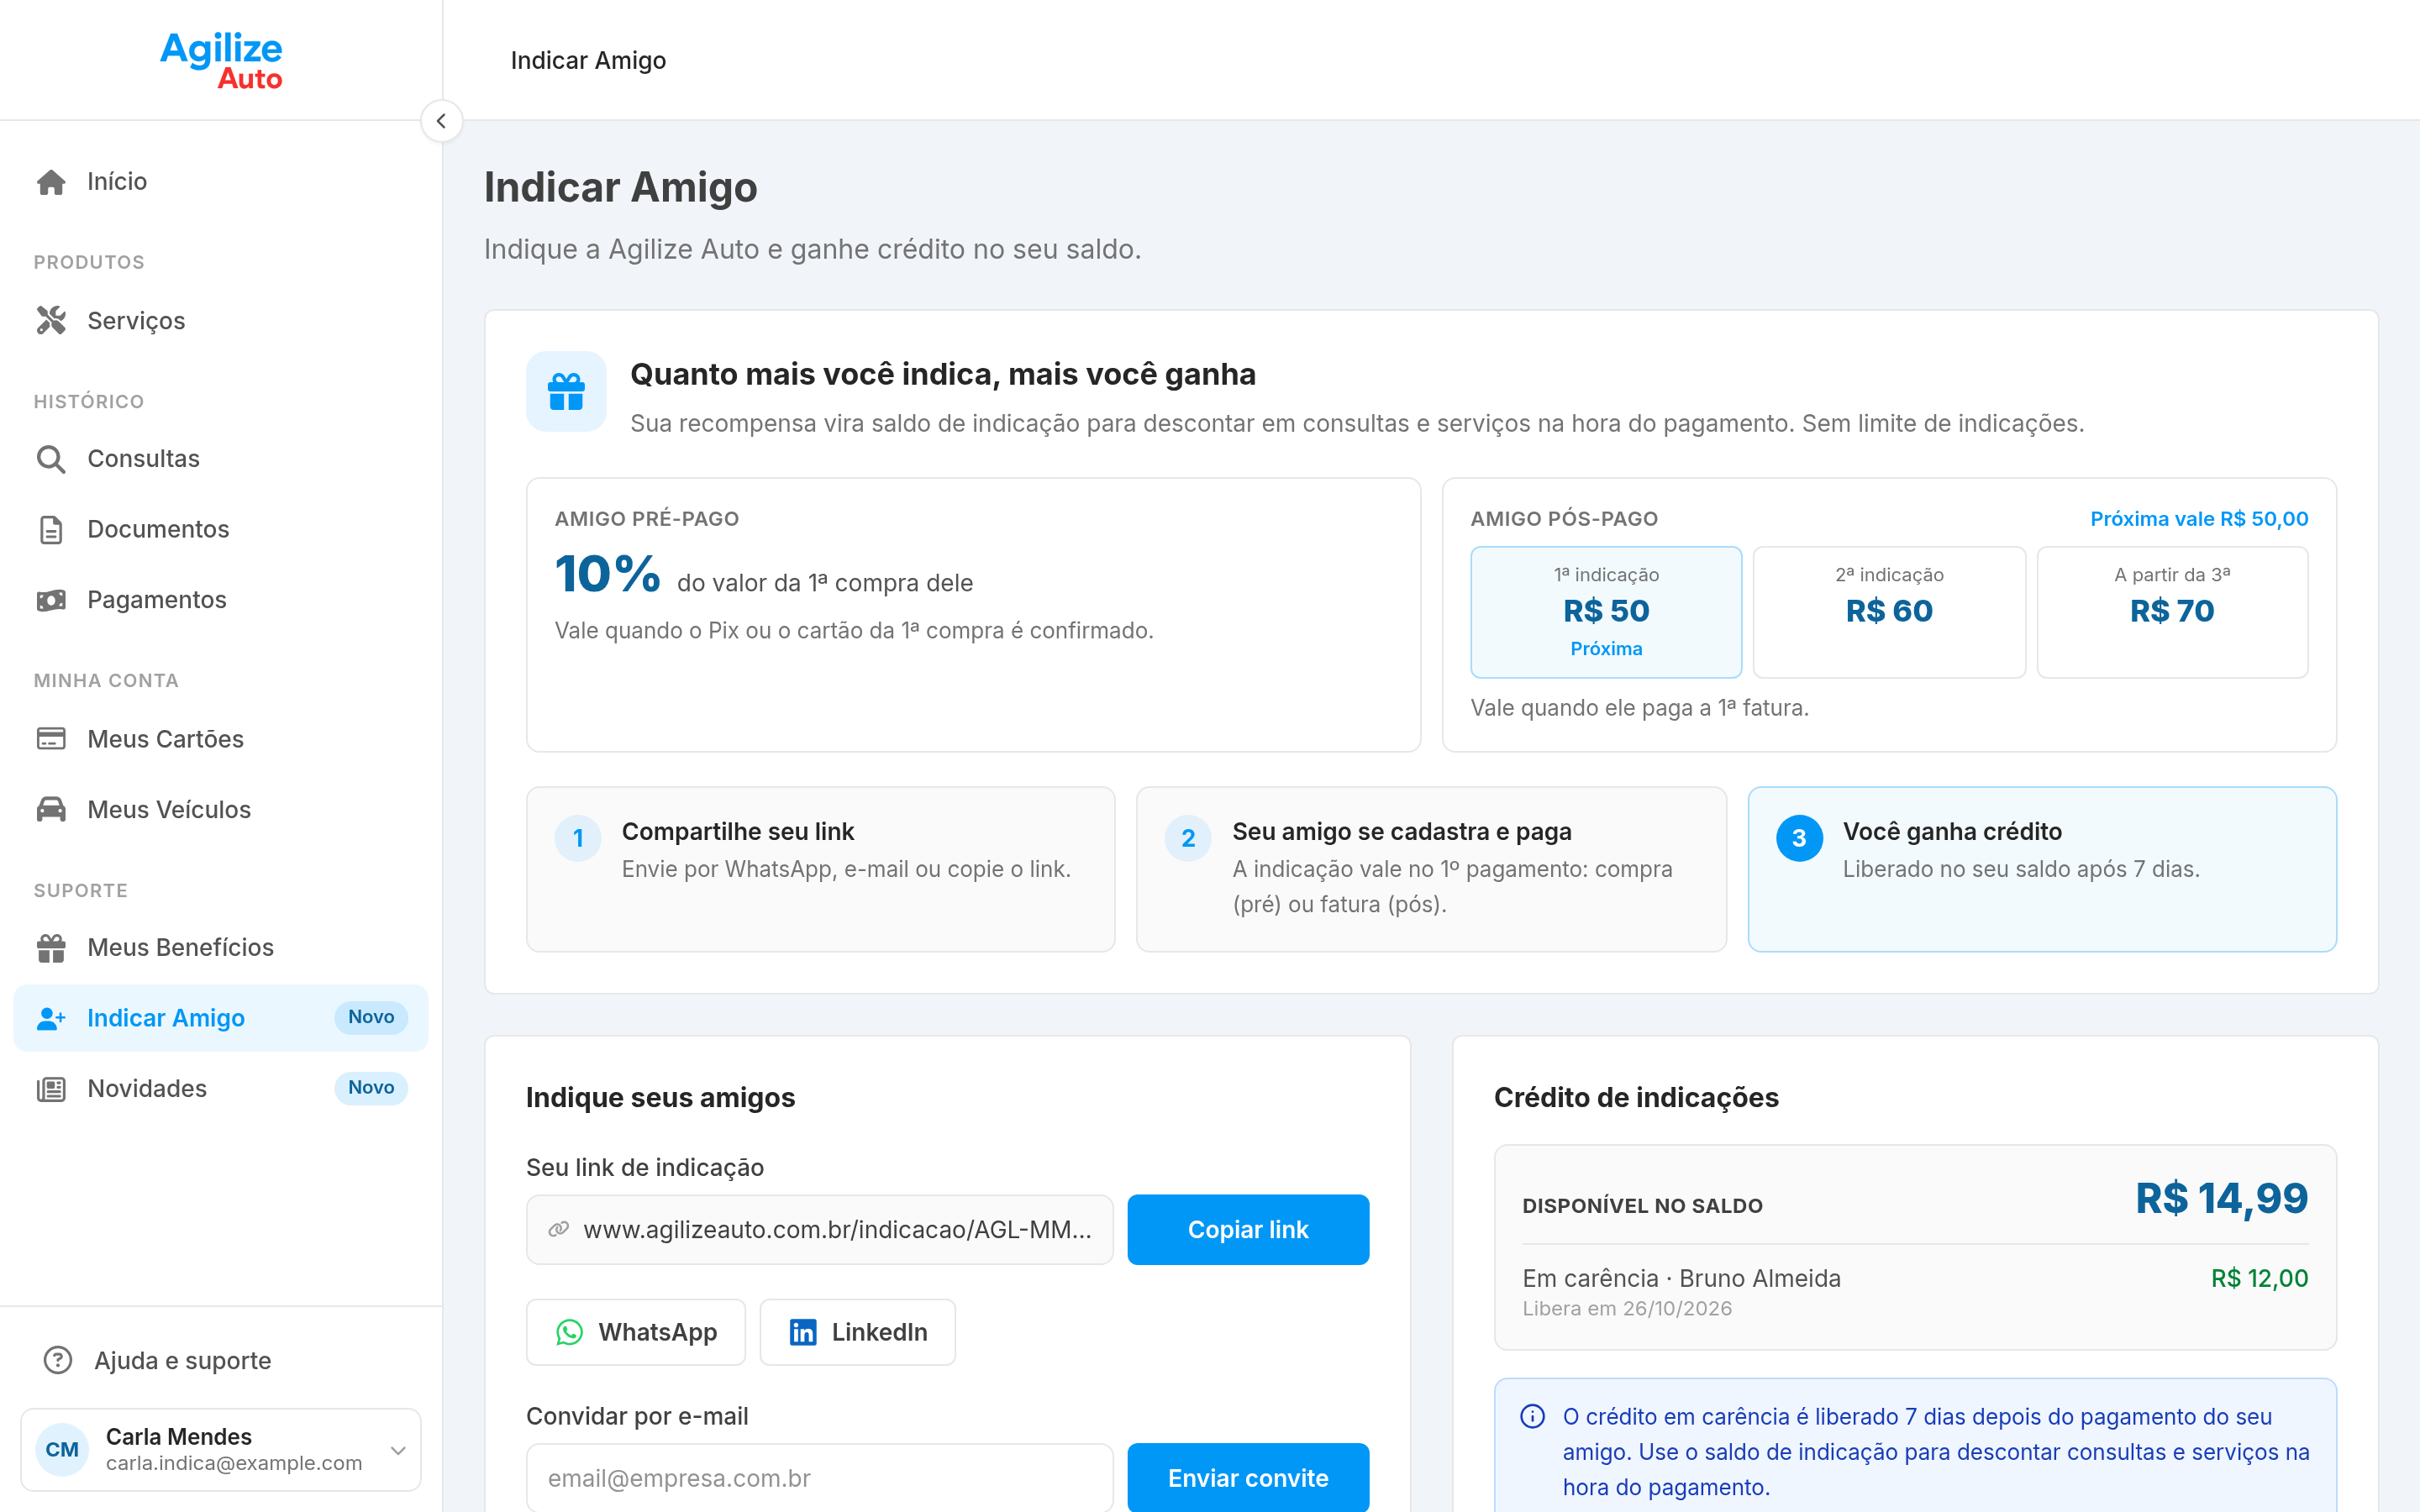
Task: Go to the Documentos menu item
Action: click(221, 529)
